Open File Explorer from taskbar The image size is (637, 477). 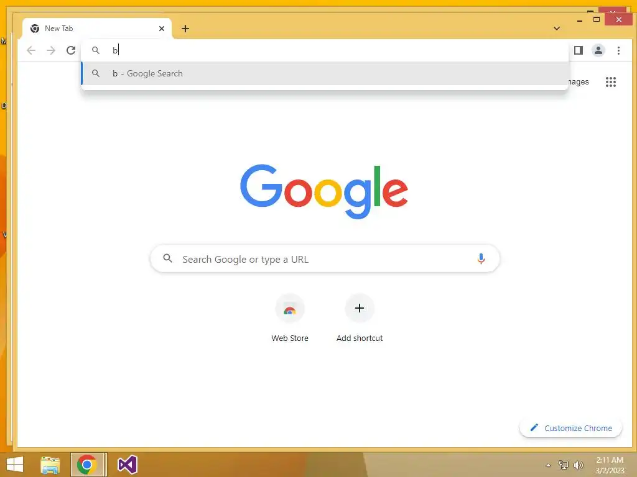coord(50,465)
